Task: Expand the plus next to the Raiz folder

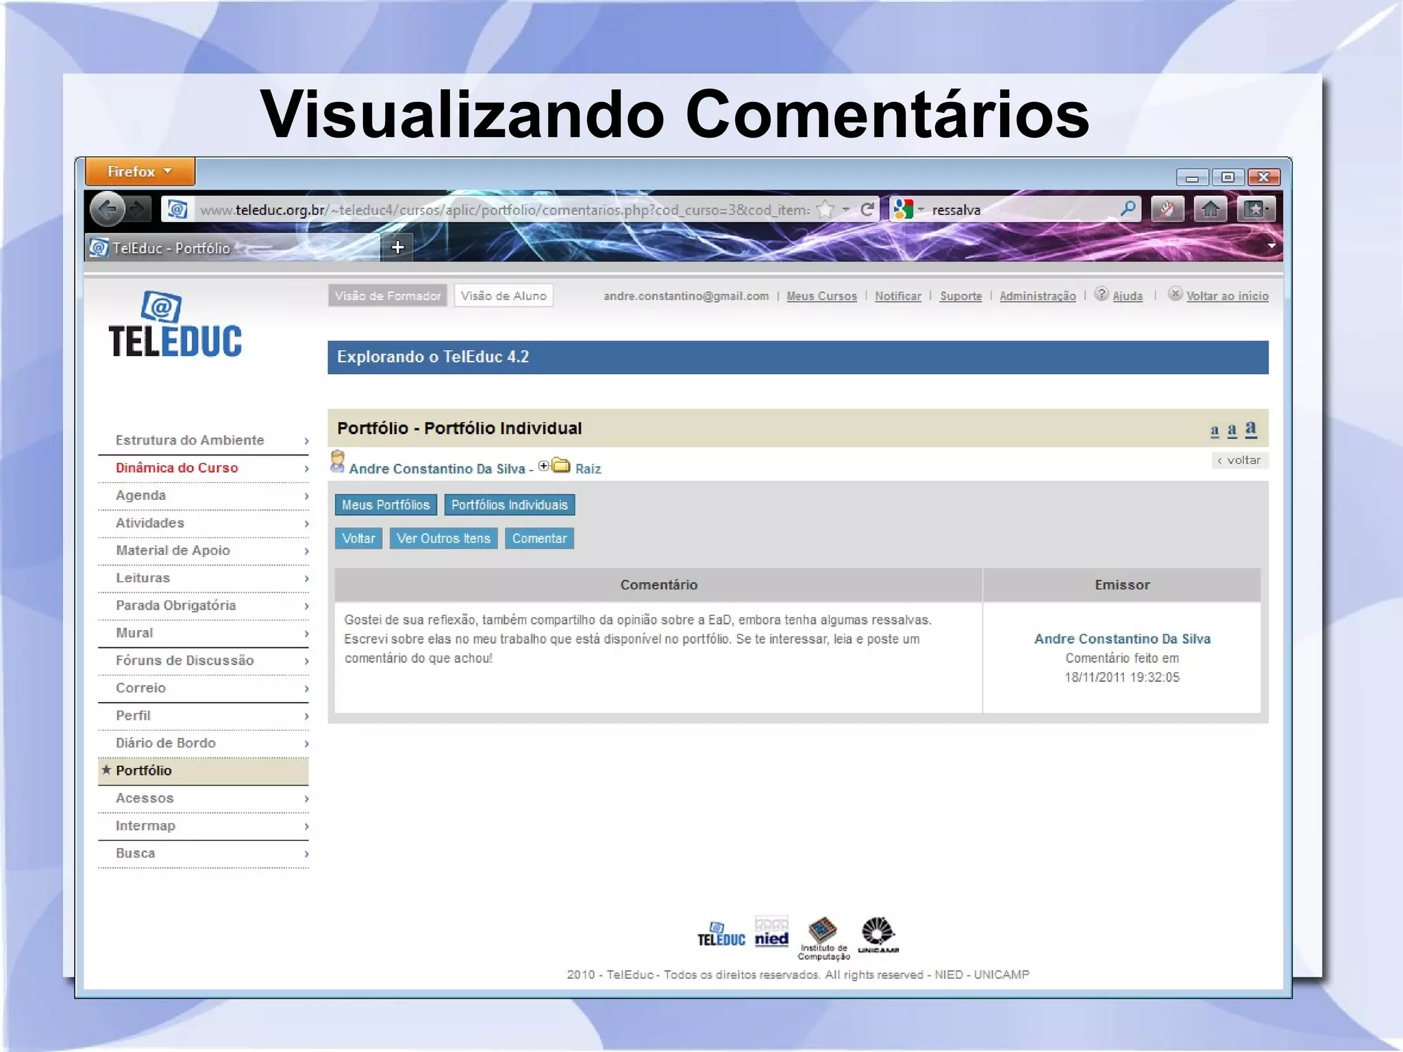Action: point(543,466)
